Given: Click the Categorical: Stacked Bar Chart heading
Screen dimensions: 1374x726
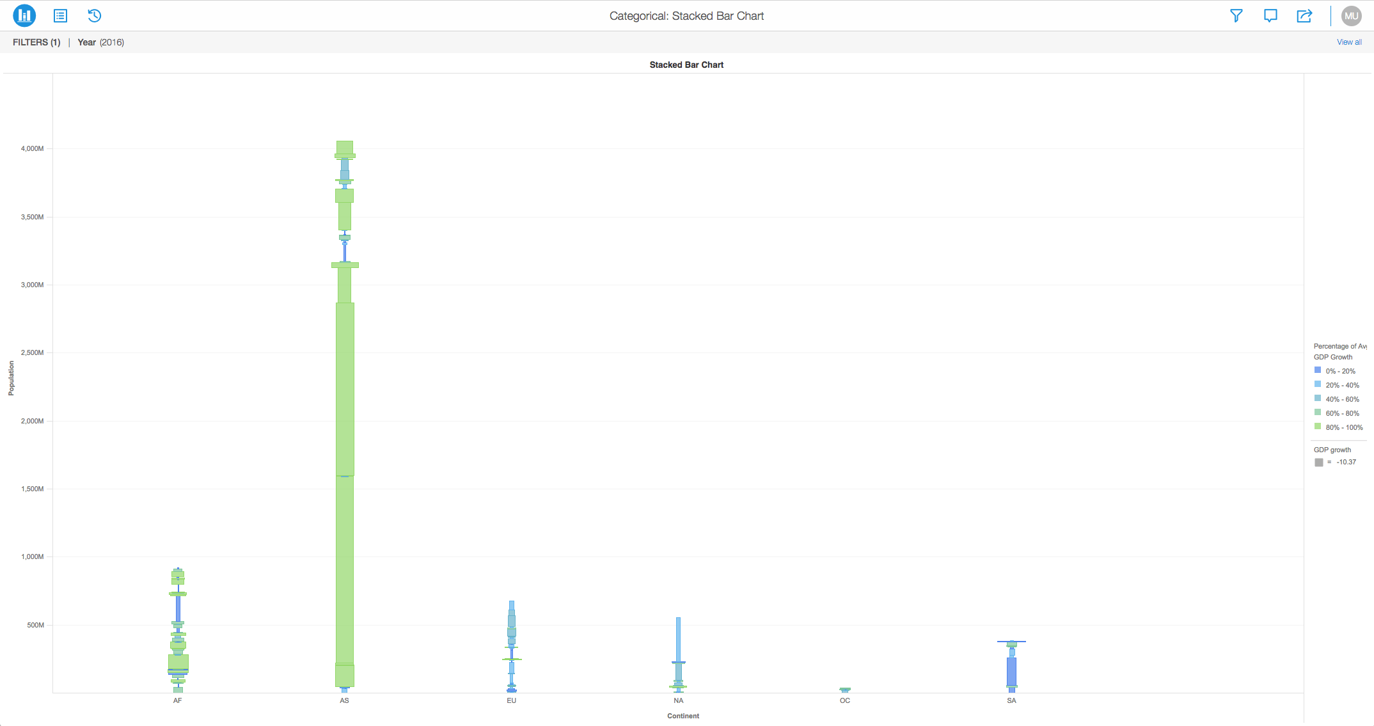Looking at the screenshot, I should [x=686, y=16].
